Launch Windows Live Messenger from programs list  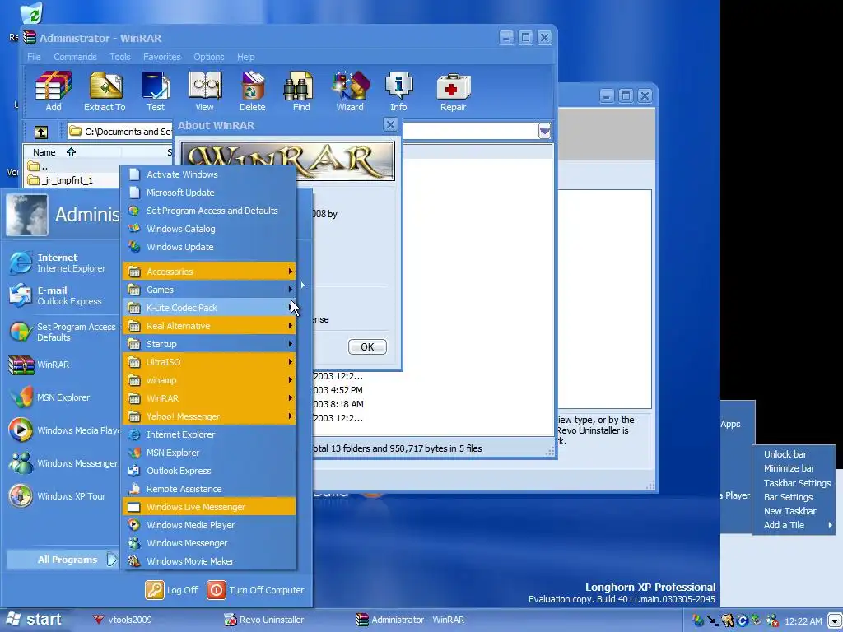click(210, 507)
